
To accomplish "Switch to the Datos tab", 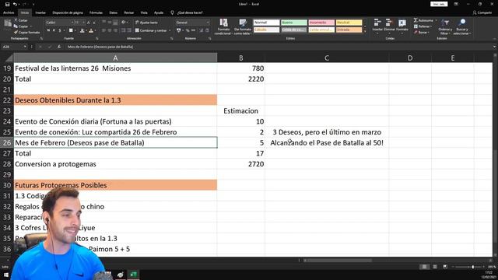I will click(114, 12).
